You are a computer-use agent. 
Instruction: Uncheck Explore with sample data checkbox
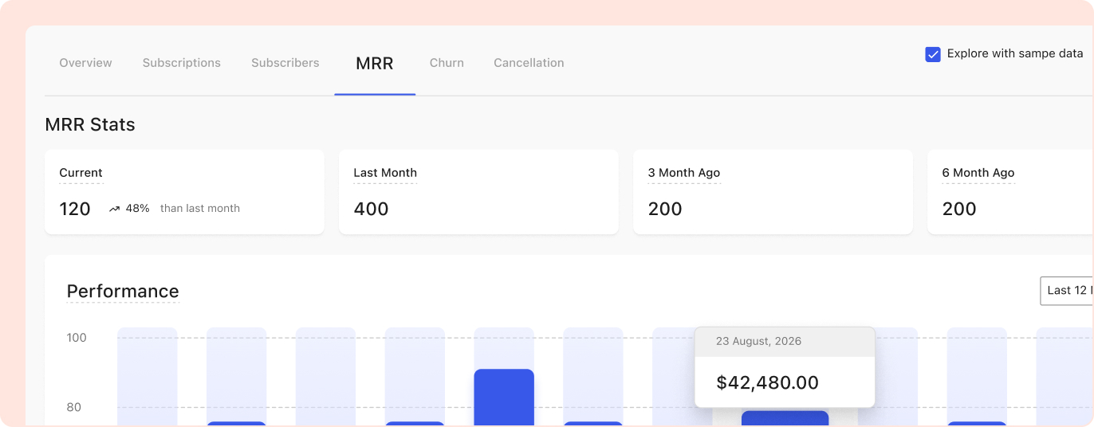933,54
